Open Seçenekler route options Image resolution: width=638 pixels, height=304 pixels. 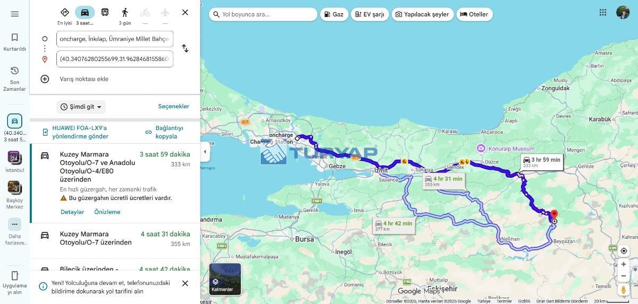(x=173, y=106)
